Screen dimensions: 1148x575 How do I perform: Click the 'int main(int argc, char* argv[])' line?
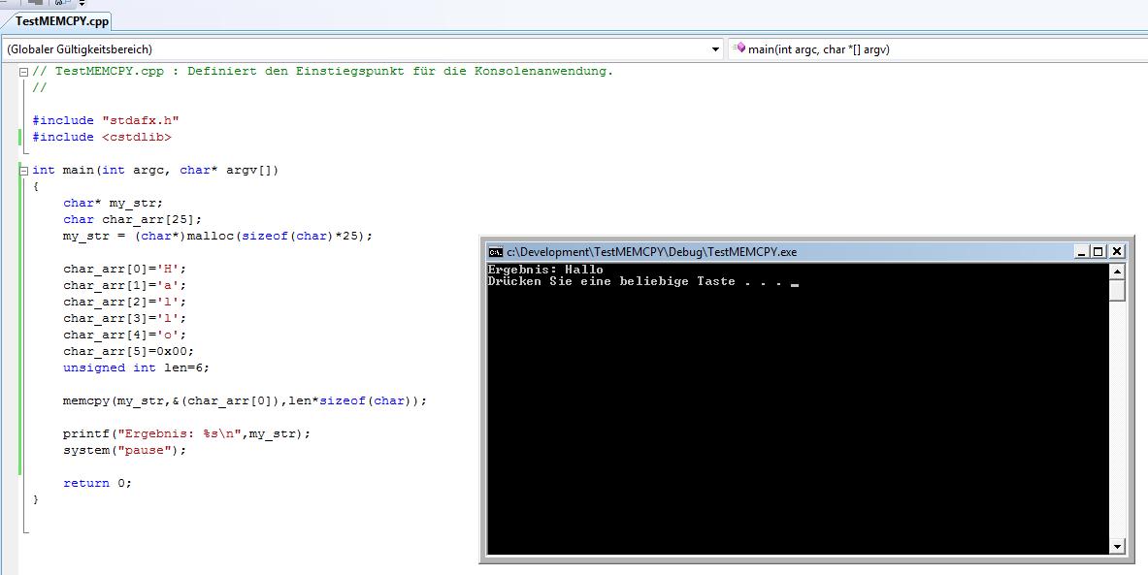(x=155, y=171)
